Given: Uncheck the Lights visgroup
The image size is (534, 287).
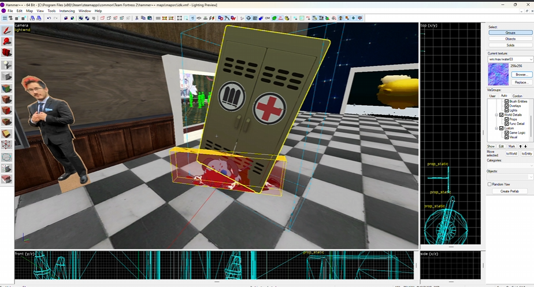Looking at the screenshot, I should click(x=506, y=110).
